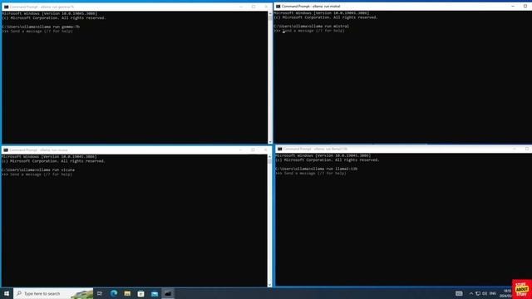Click 'ollama run vicuna' command line text
This screenshot has height=299, width=532.
click(x=55, y=169)
